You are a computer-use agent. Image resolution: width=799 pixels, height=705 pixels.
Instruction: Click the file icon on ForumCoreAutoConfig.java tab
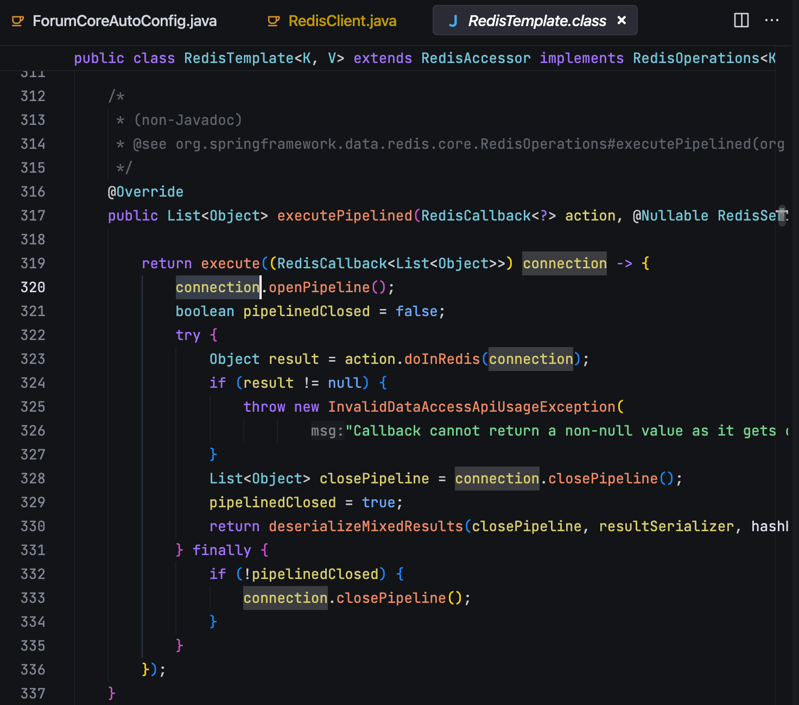click(x=18, y=20)
